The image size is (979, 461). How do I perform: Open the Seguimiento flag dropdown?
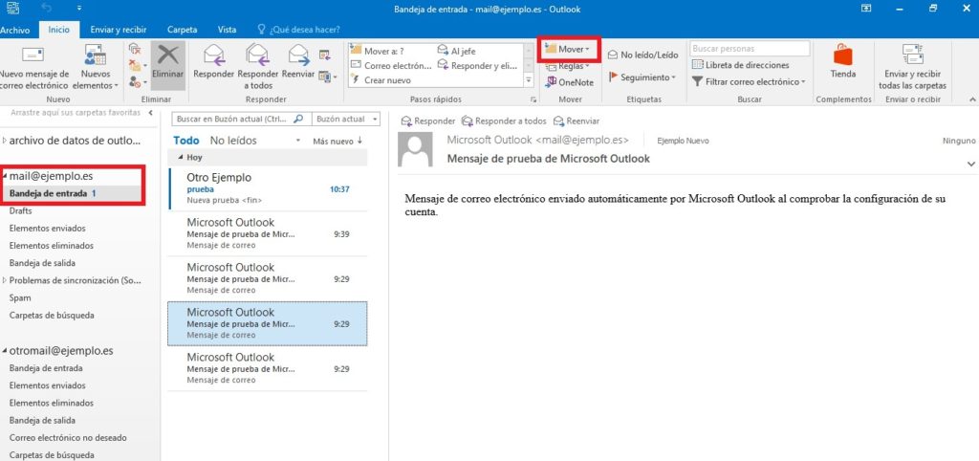click(642, 77)
